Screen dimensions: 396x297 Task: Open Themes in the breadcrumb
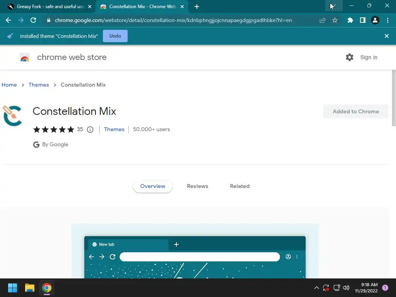[39, 85]
